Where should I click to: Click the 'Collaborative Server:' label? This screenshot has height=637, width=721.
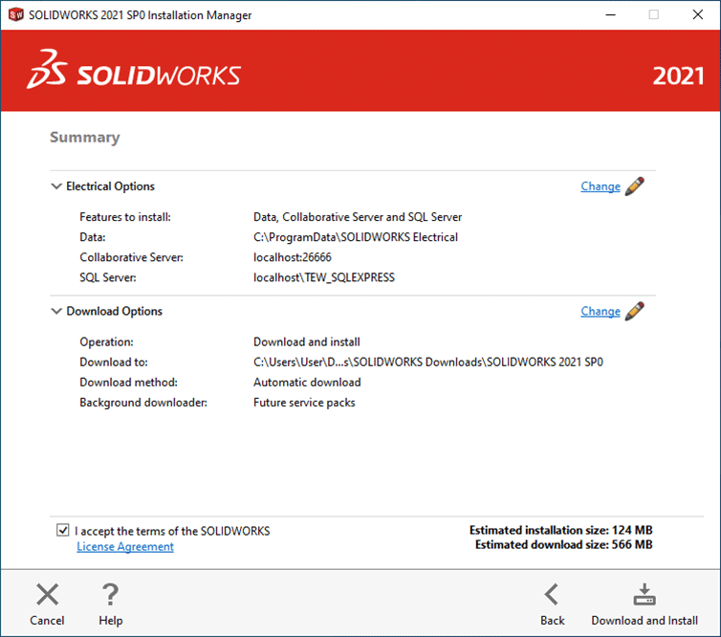pyautogui.click(x=132, y=257)
